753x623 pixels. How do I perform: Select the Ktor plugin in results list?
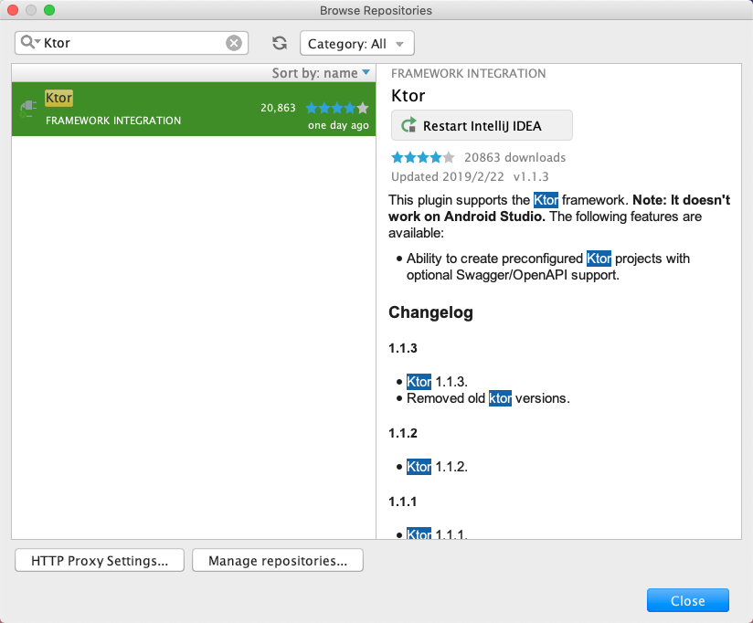pyautogui.click(x=194, y=109)
